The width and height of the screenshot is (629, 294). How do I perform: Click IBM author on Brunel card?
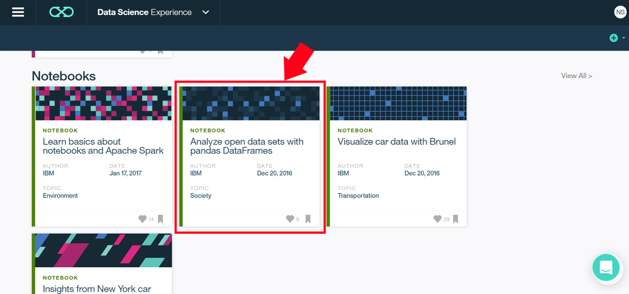(344, 173)
